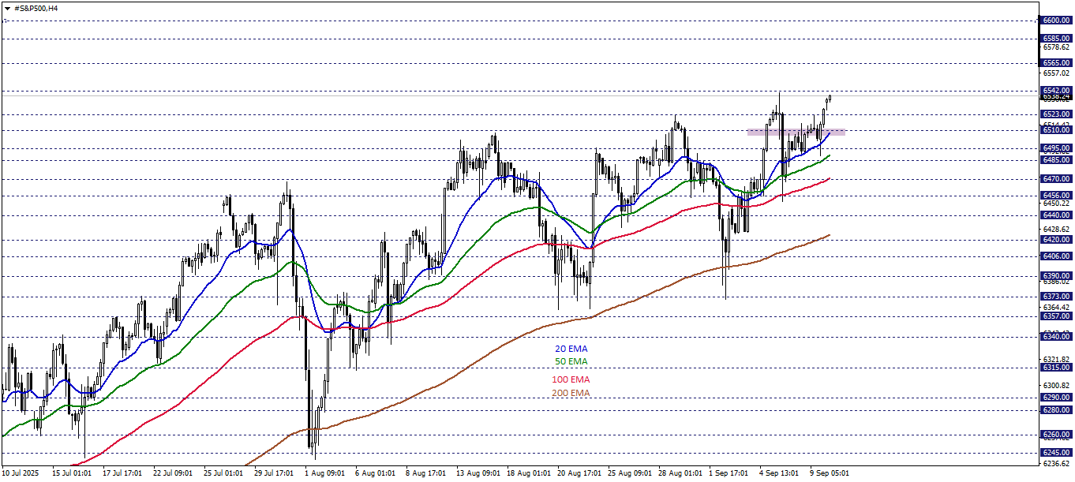1075x482 pixels.
Task: Click the 6428.62 price scale value
Action: (x=1056, y=229)
